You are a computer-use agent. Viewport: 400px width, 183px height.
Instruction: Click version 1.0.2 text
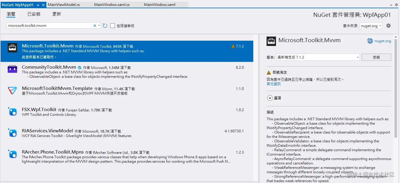point(240,110)
